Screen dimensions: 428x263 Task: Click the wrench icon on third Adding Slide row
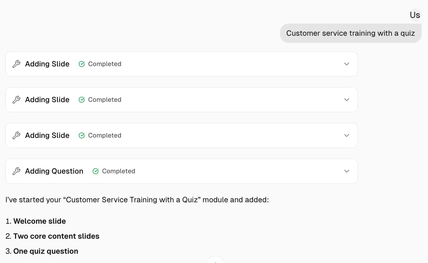coord(16,135)
